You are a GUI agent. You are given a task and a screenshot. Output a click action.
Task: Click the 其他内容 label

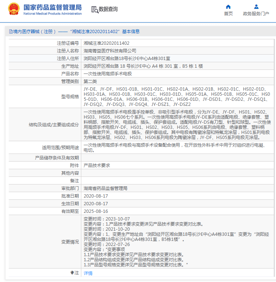tap(70, 173)
